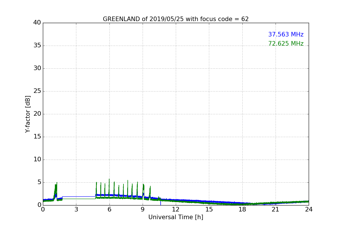343x228 pixels.
Task: Click y-axis tick label 10
Action: (37, 160)
